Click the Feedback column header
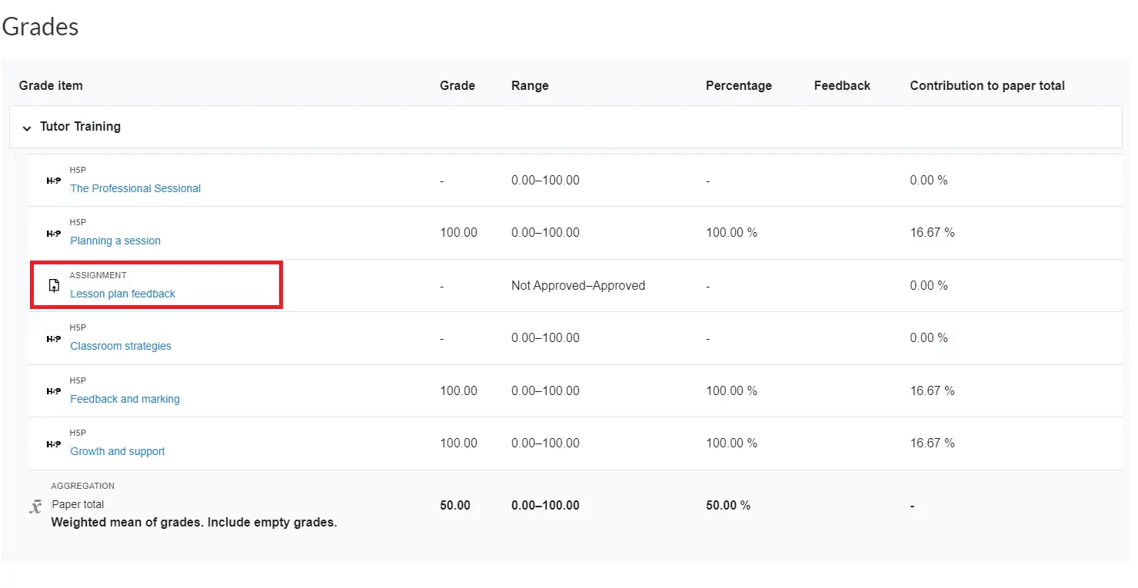This screenshot has height=588, width=1138. click(x=842, y=85)
